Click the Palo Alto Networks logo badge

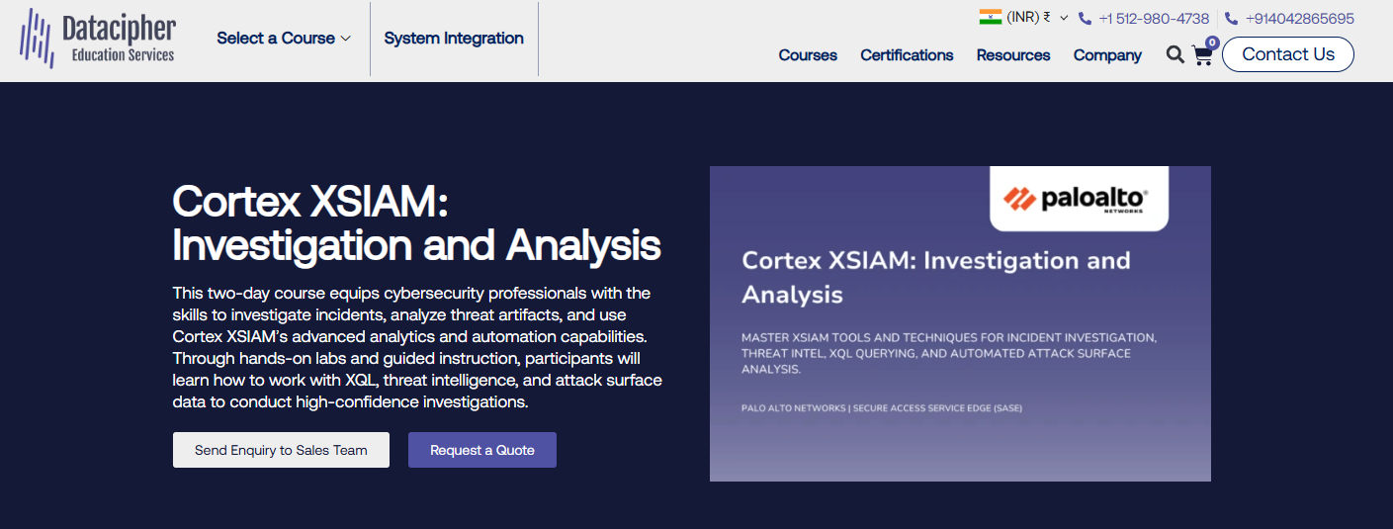1079,198
